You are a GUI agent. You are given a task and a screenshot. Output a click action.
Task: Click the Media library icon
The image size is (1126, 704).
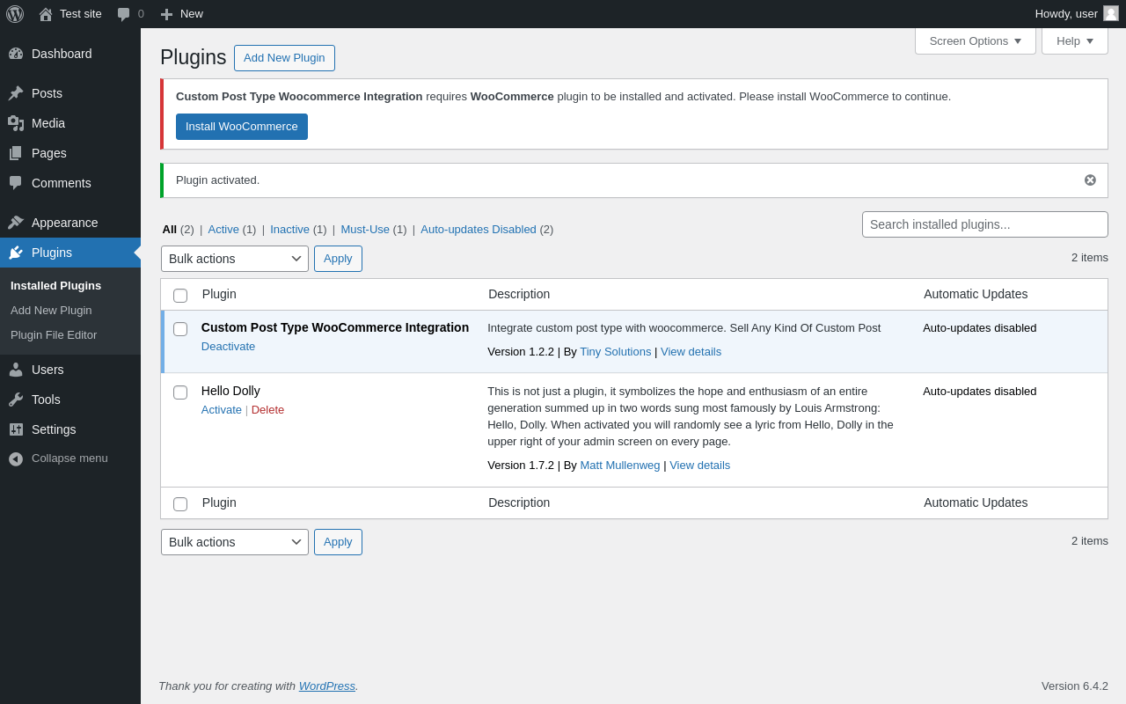pos(16,123)
